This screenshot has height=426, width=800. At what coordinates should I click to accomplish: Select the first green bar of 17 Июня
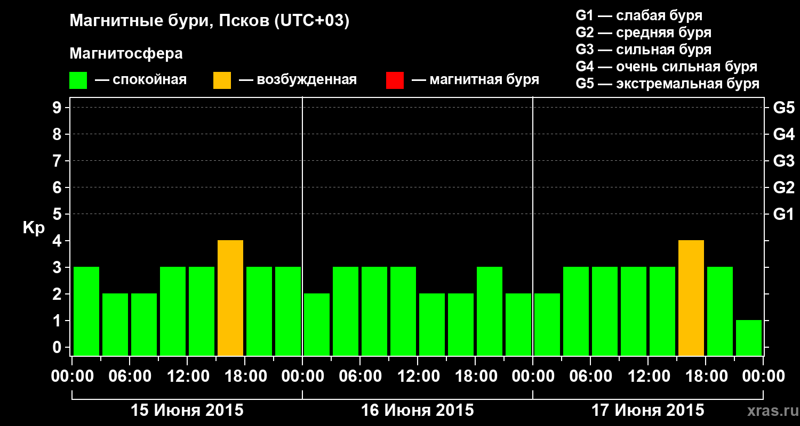click(x=547, y=324)
